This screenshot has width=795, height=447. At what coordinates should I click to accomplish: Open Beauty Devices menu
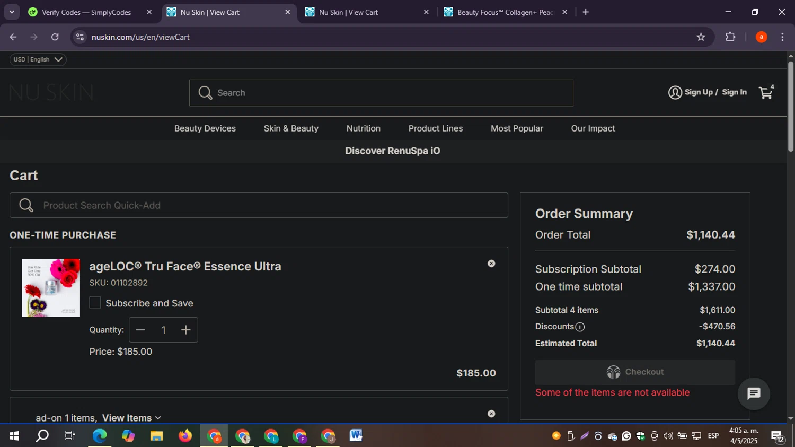(205, 128)
